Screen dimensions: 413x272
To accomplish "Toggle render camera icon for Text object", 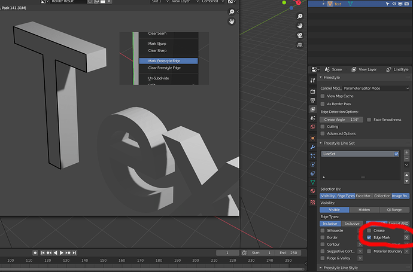I will point(406,4).
